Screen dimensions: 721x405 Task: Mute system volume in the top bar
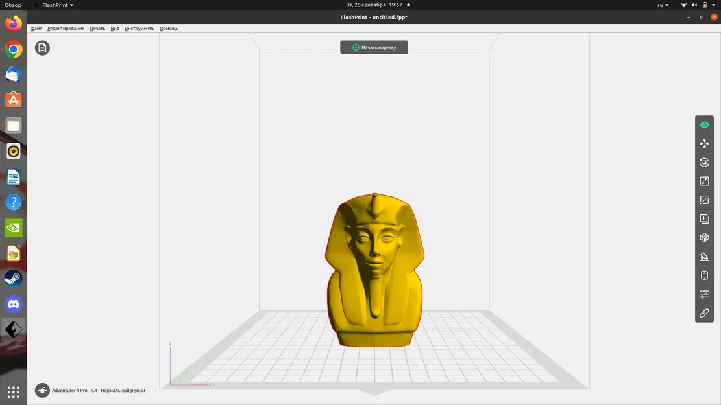(694, 5)
